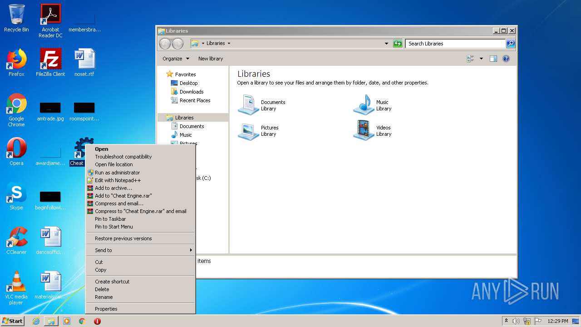
Task: Expand the Send to submenu
Action: point(141,250)
